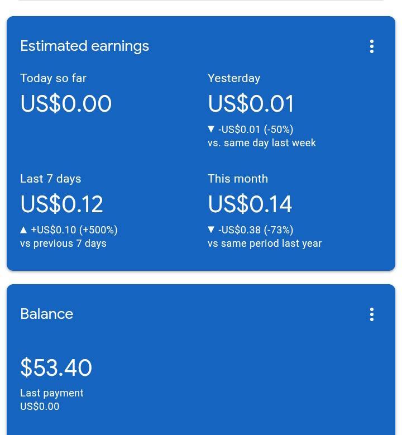Tap the 'Today so far' label
402x435 pixels.
pos(53,78)
